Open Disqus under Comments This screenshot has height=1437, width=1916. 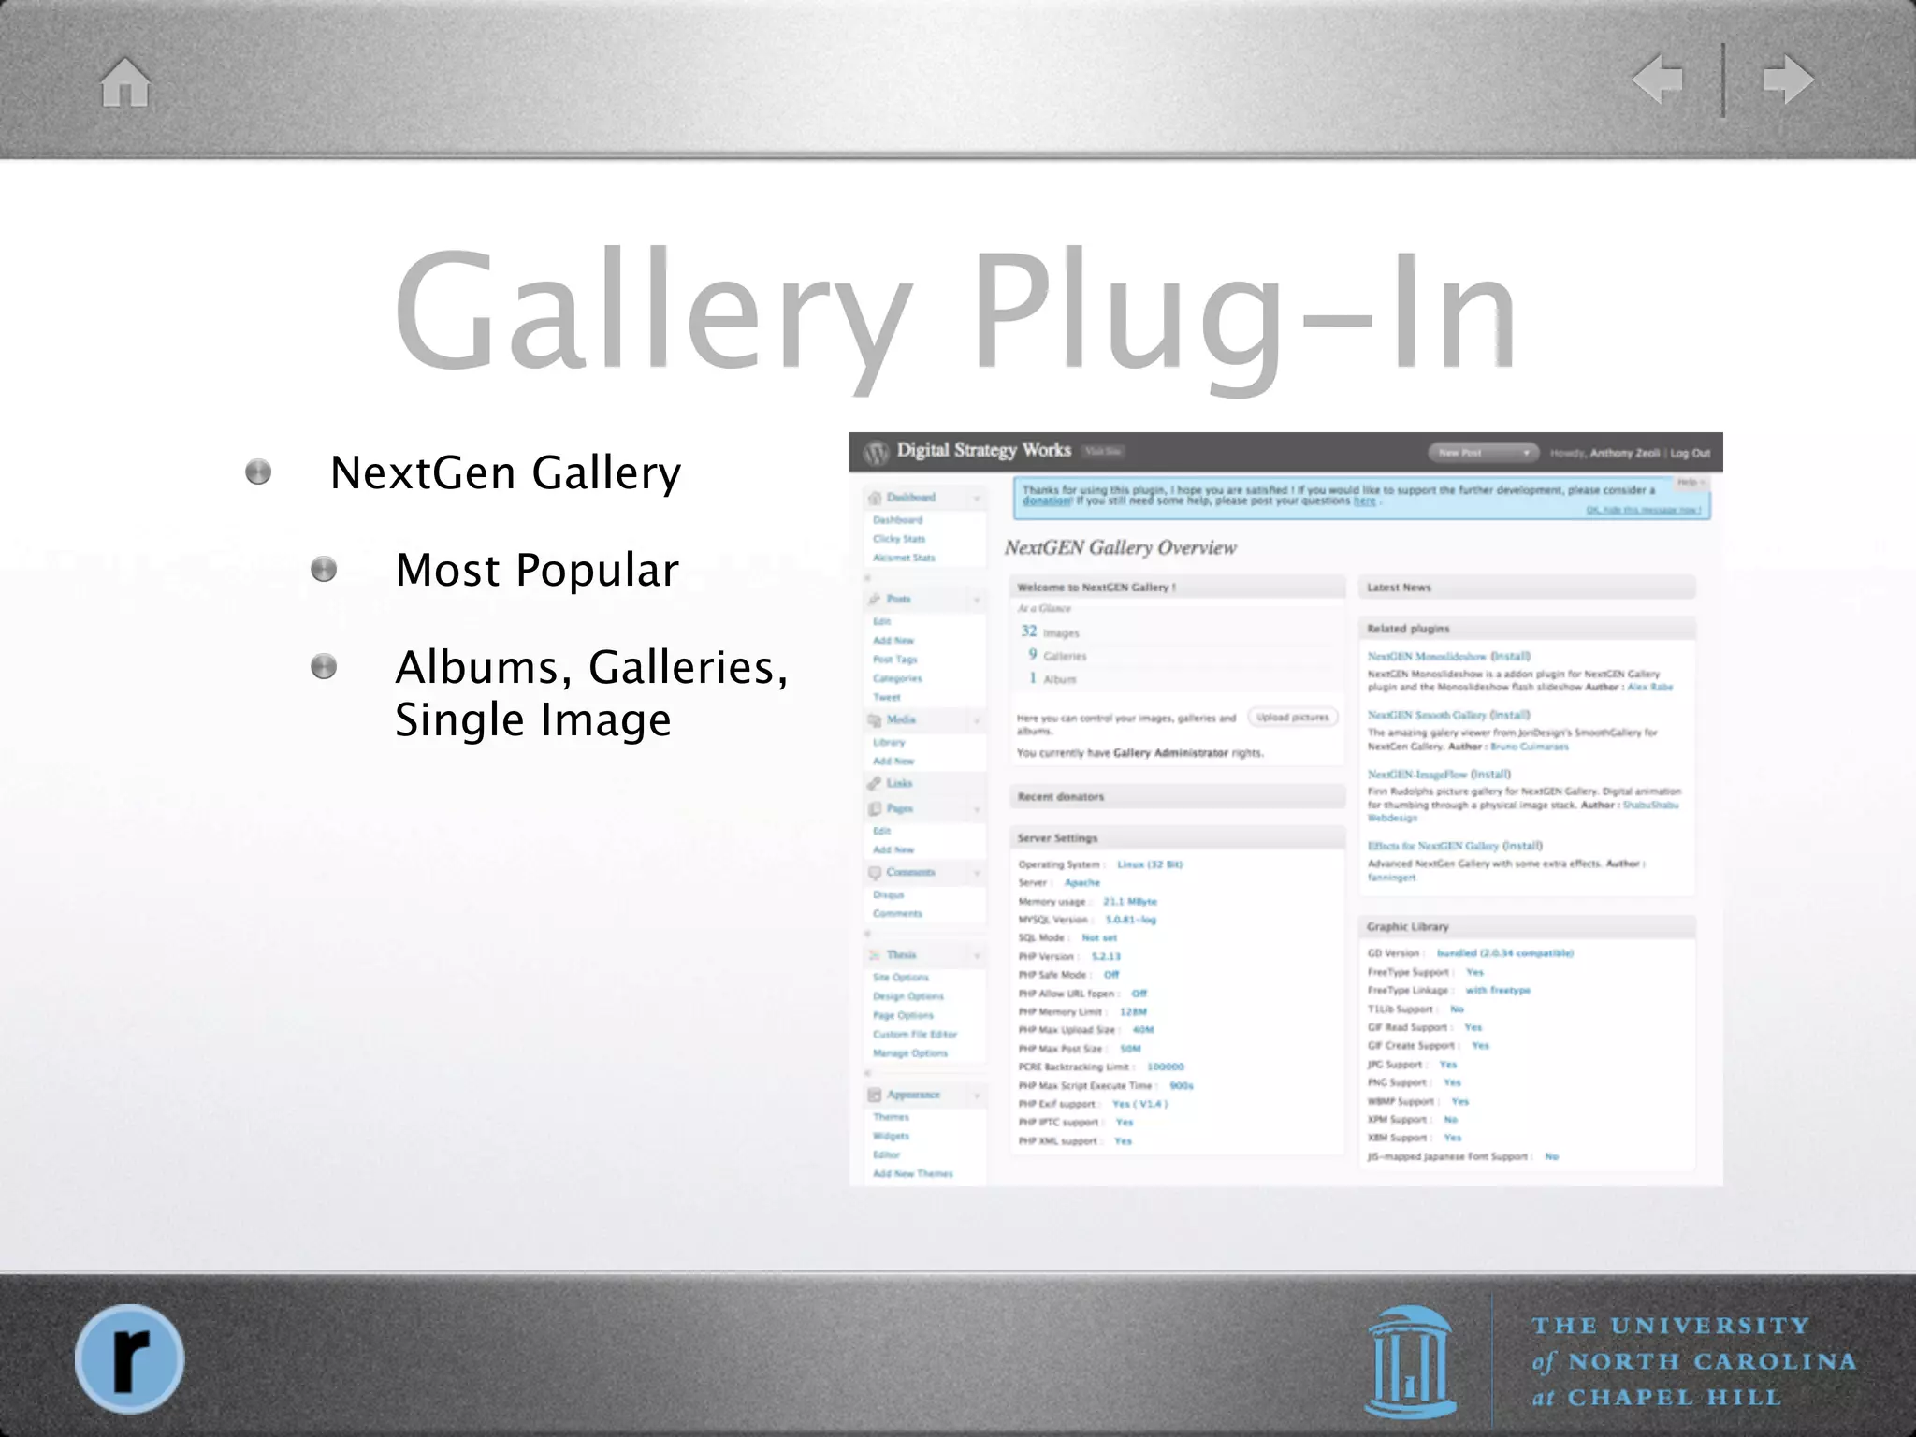point(888,894)
